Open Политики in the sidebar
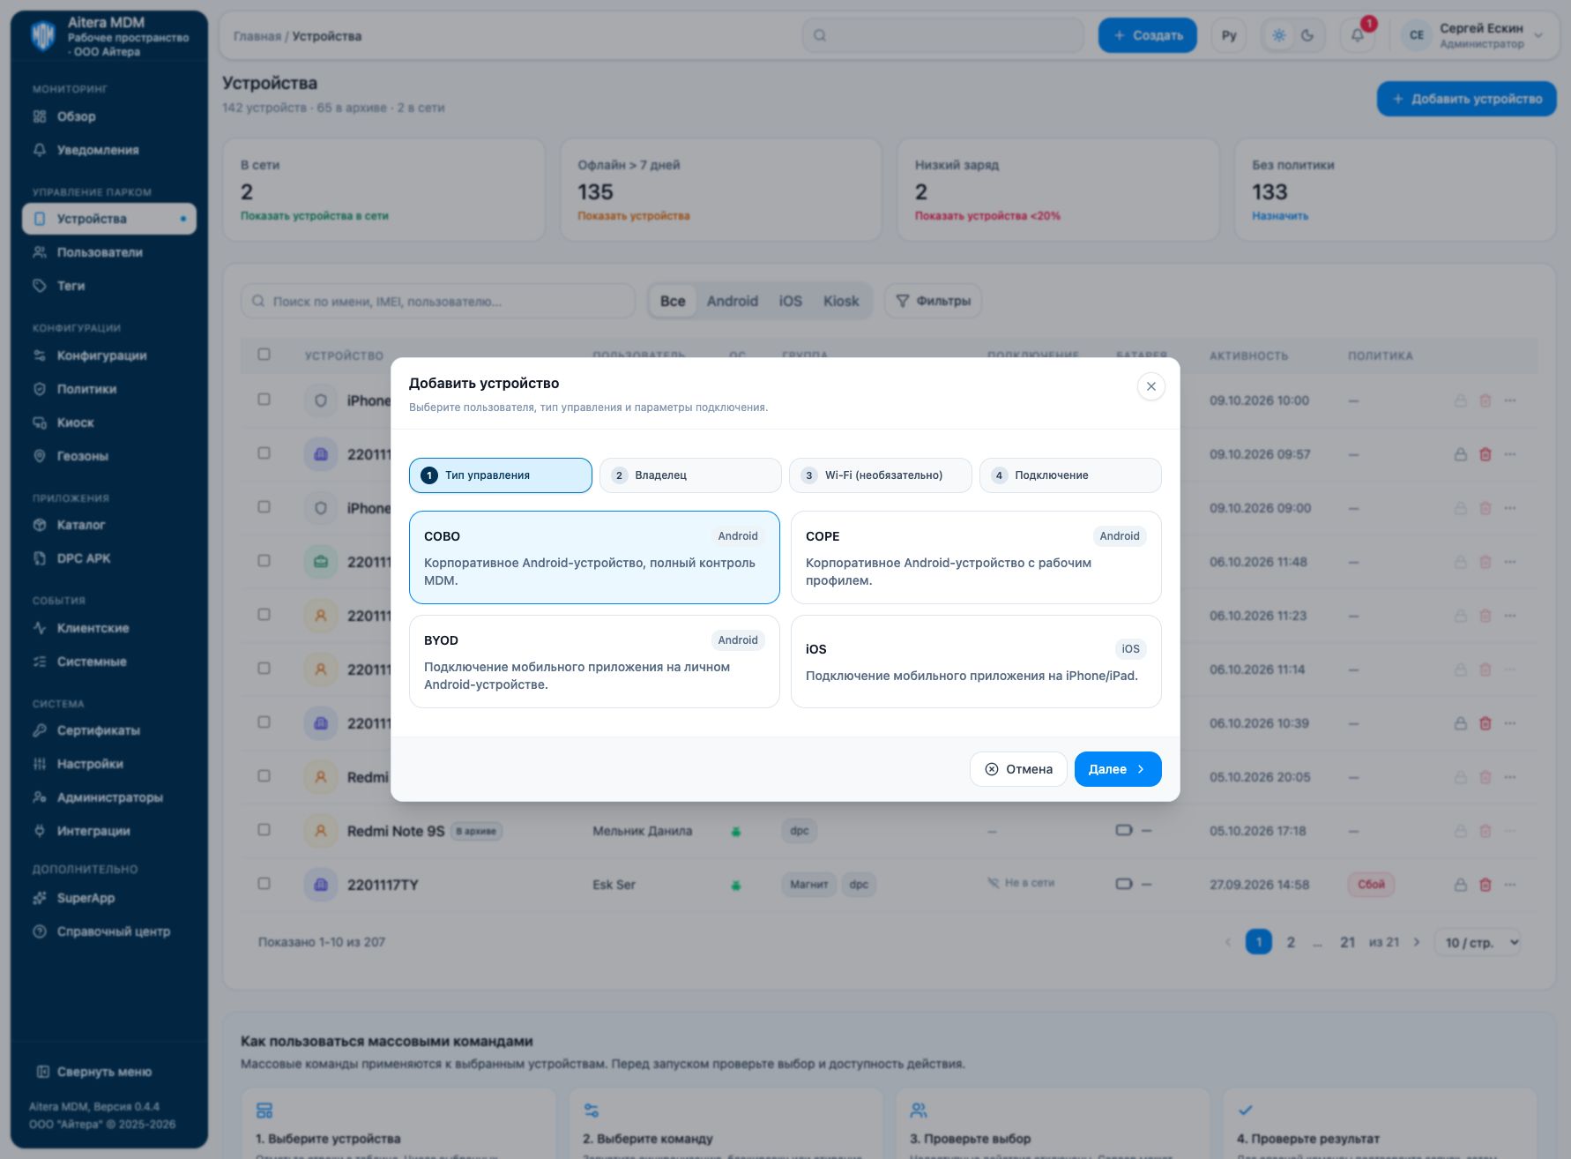1571x1159 pixels. pos(109,389)
